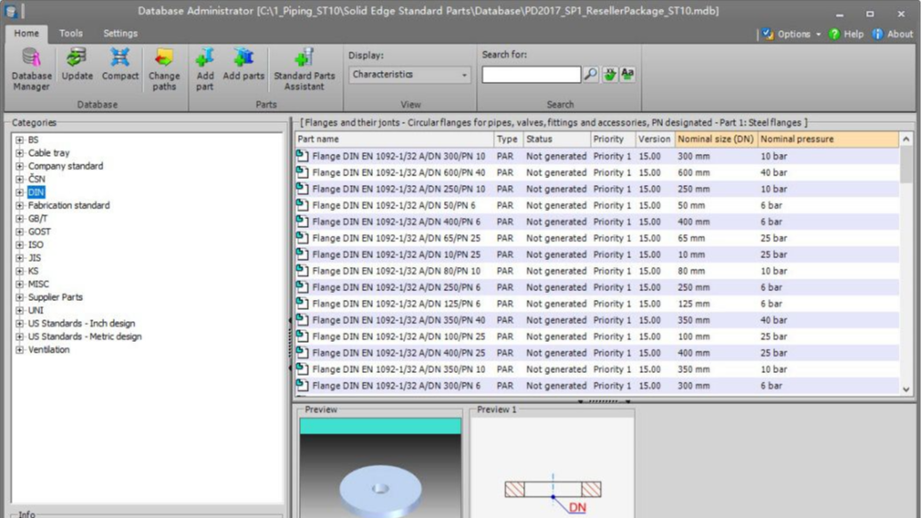The height and width of the screenshot is (518, 921).
Task: Sort by Part name column header
Action: coord(394,139)
